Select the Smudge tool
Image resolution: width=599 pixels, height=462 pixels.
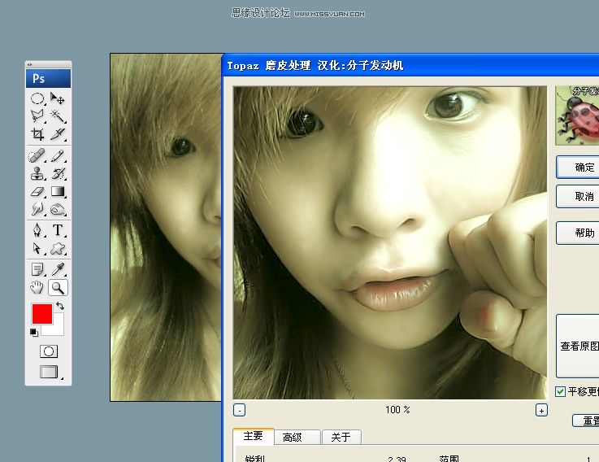(37, 209)
